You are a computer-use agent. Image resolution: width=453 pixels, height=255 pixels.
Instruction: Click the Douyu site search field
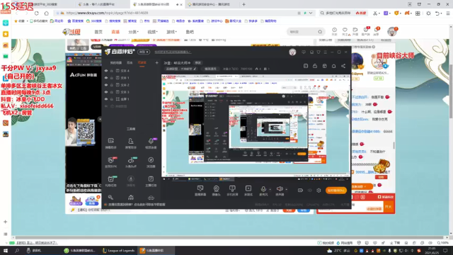303,32
